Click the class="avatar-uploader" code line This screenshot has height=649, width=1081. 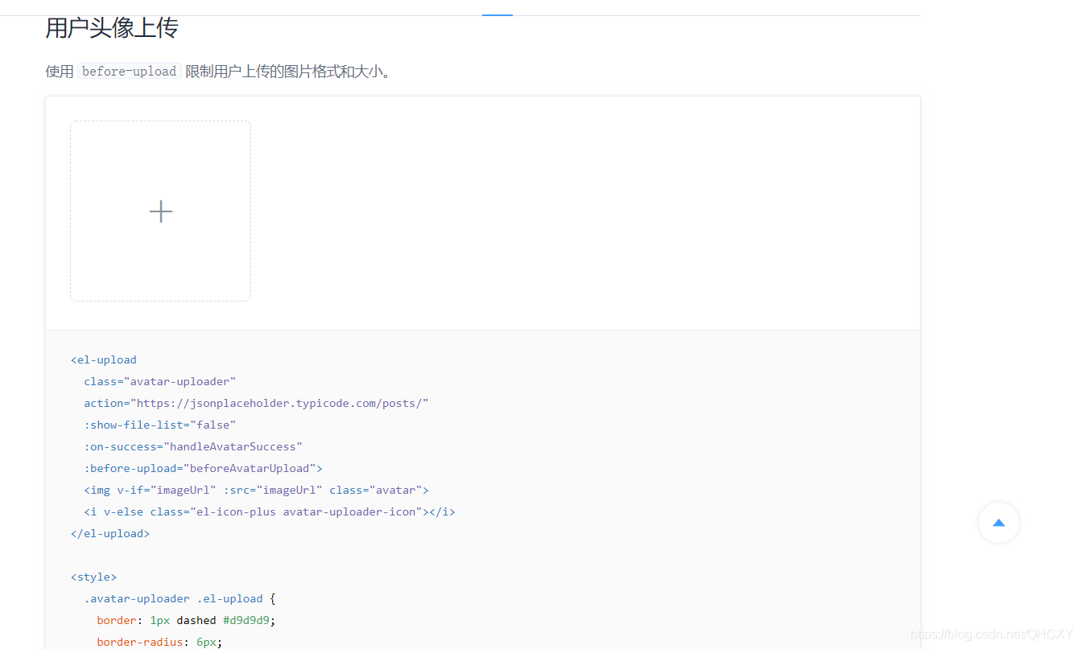159,381
